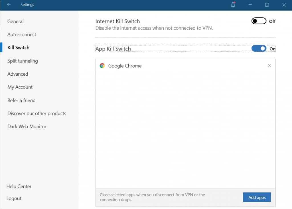Open the Split tunneling section
The width and height of the screenshot is (292, 209).
pyautogui.click(x=23, y=61)
